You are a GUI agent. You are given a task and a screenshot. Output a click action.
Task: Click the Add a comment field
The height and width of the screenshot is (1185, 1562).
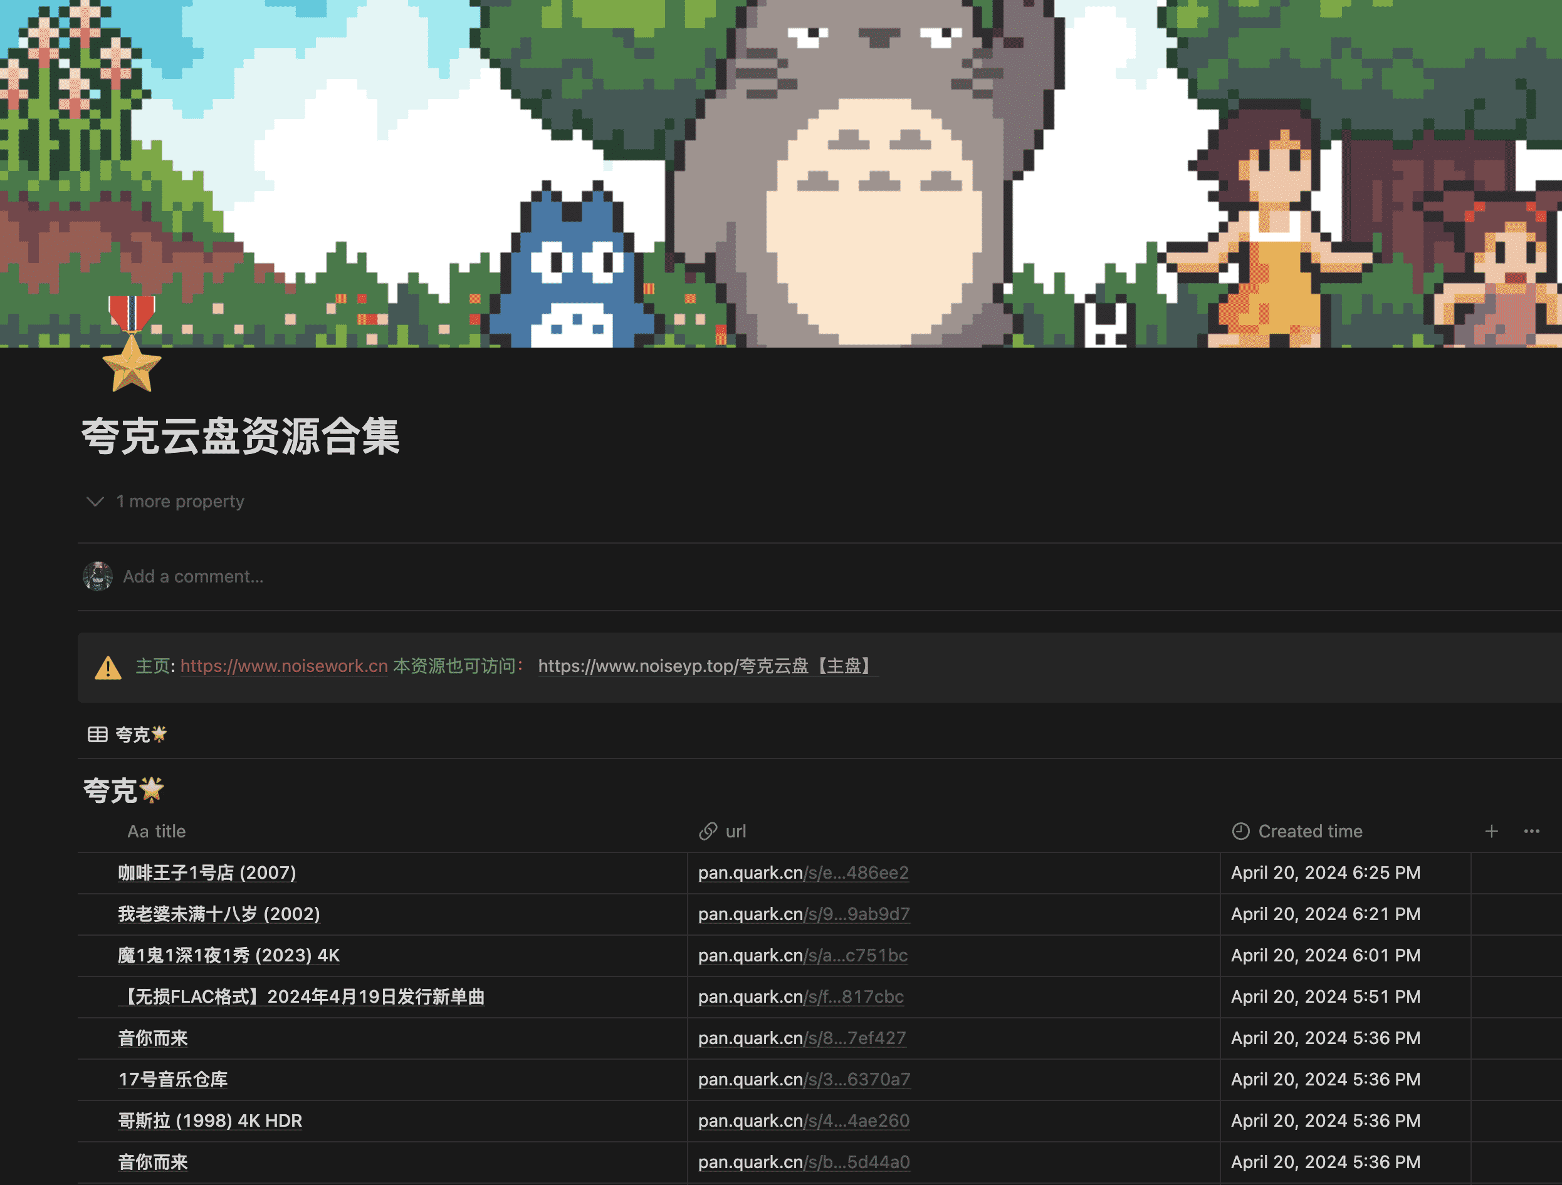coord(193,577)
